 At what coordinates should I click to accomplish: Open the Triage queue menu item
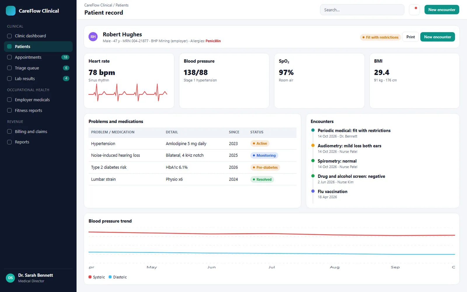click(38, 68)
